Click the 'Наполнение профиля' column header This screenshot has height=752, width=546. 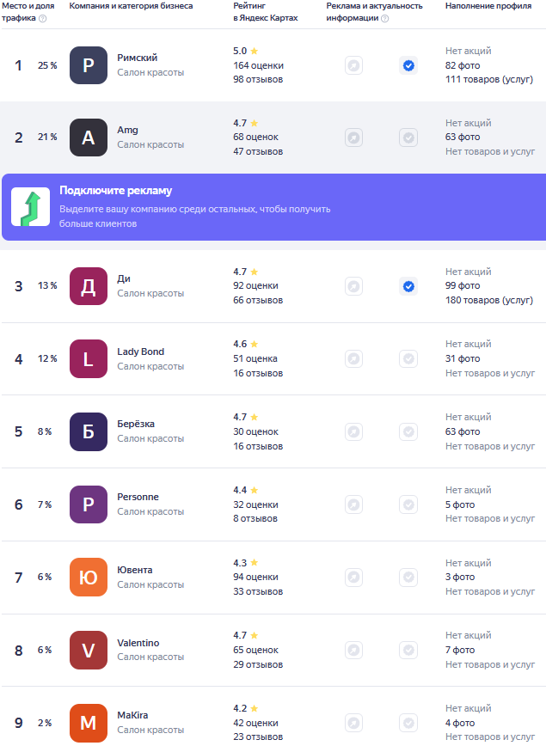[488, 6]
